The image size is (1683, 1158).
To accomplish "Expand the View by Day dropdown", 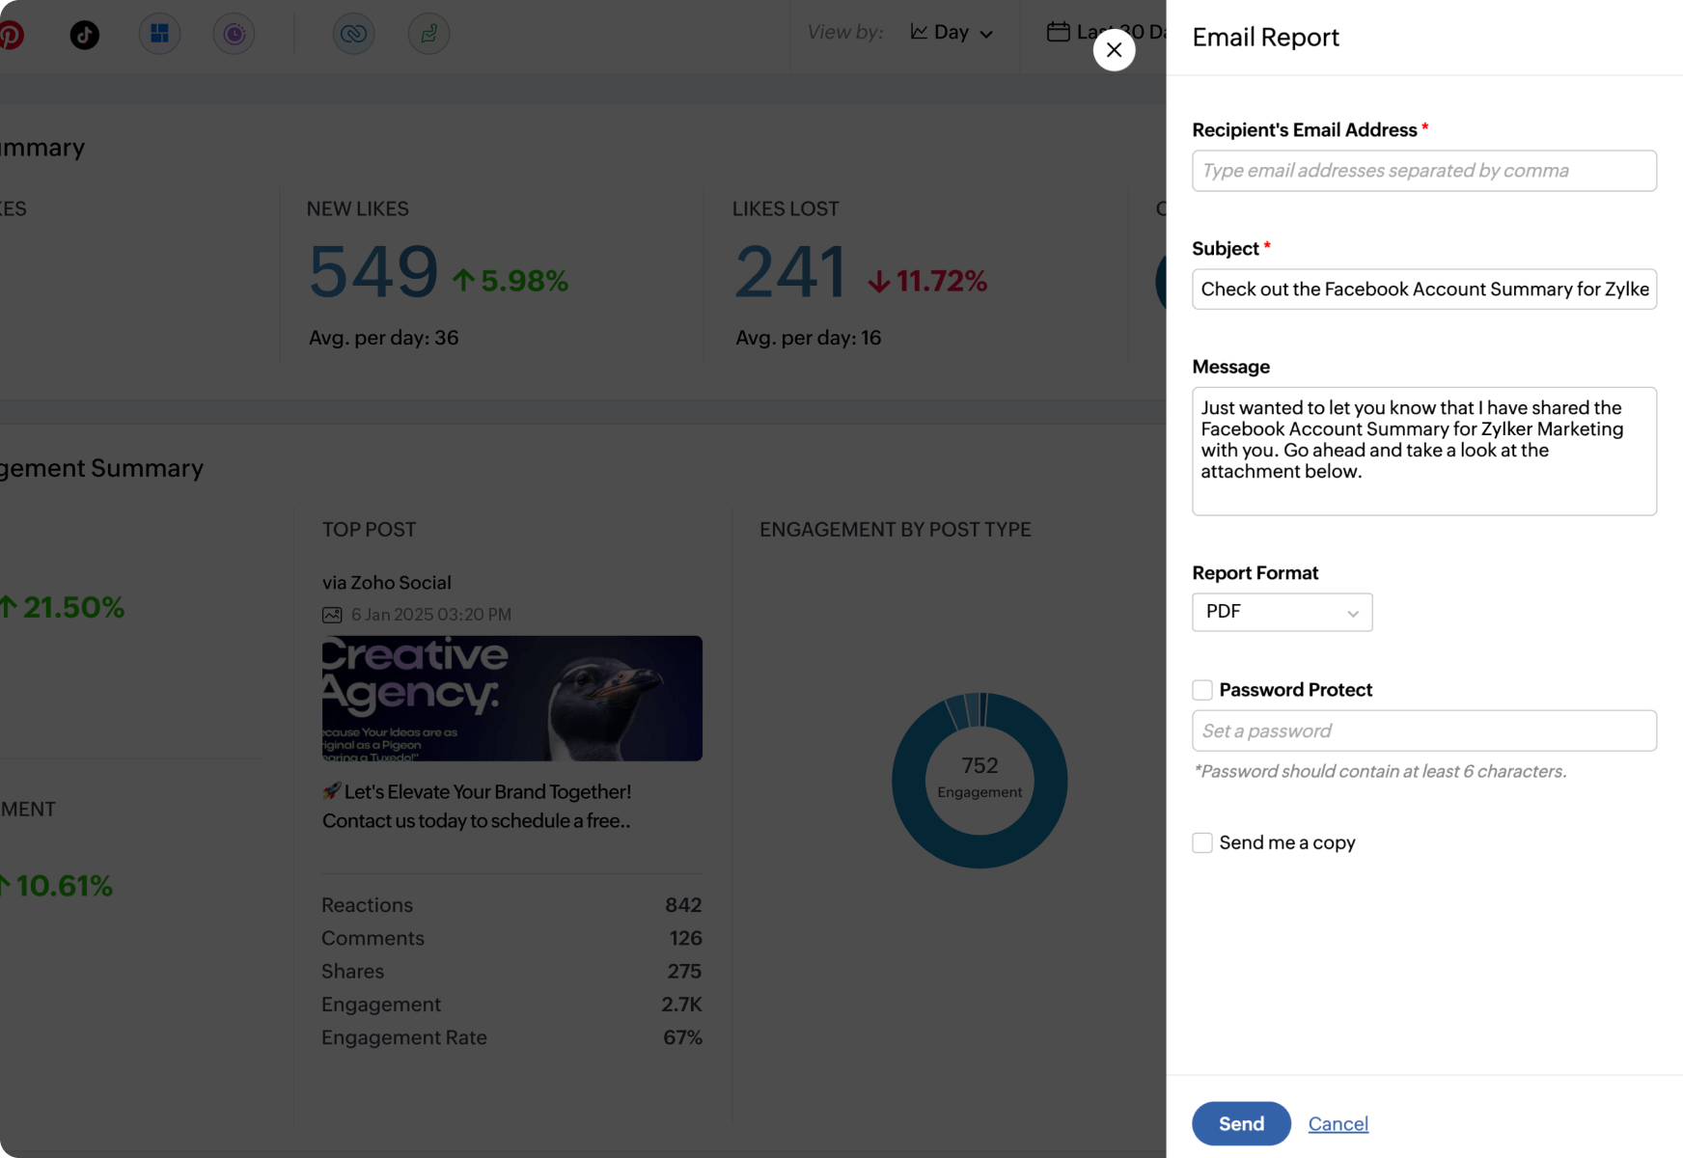I will (952, 33).
